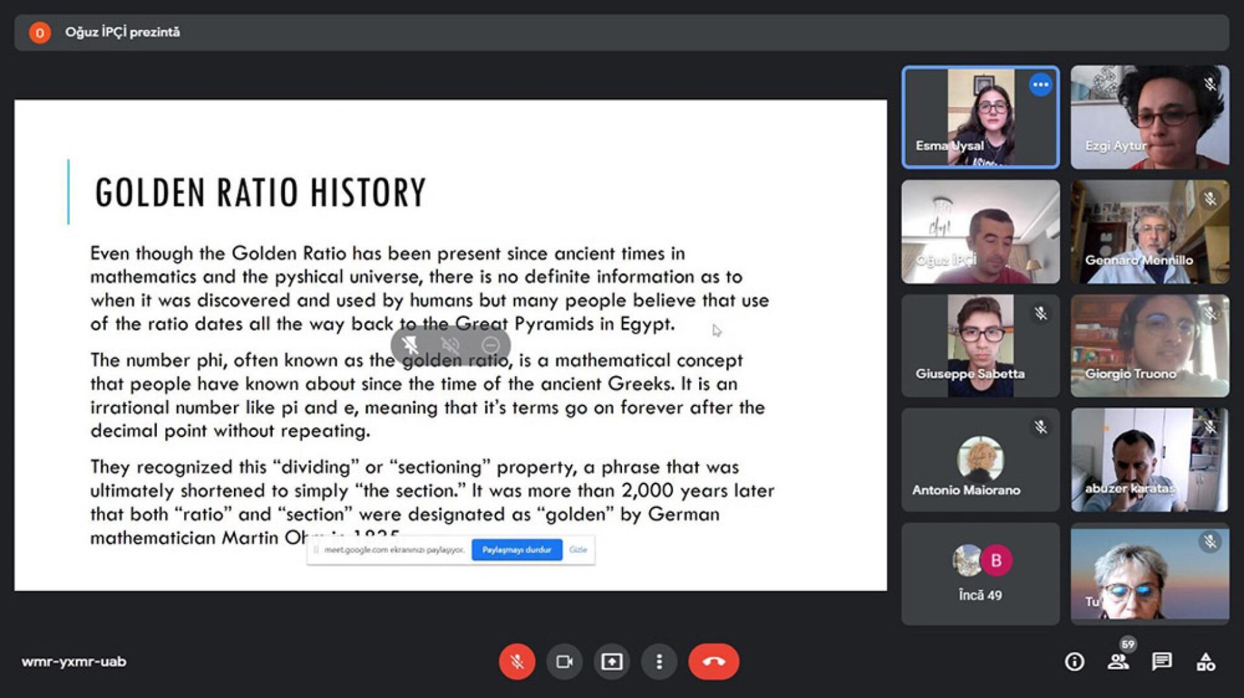Click the mute icon on the presentation overlay
This screenshot has height=698, width=1244.
[x=450, y=345]
